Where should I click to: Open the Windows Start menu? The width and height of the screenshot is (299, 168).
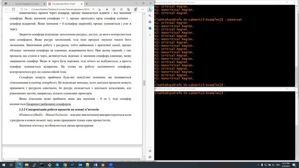click(x=4, y=165)
